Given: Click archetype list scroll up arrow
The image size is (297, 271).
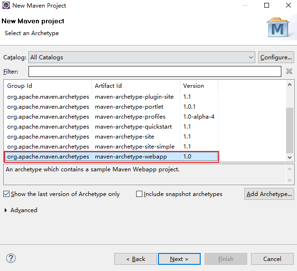Looking at the screenshot, I should point(289,84).
